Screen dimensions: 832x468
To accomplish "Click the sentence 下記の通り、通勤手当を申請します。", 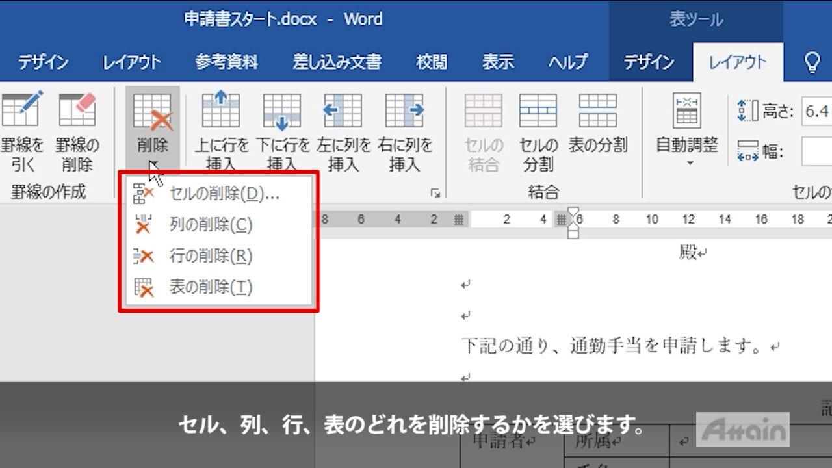I will pos(612,346).
